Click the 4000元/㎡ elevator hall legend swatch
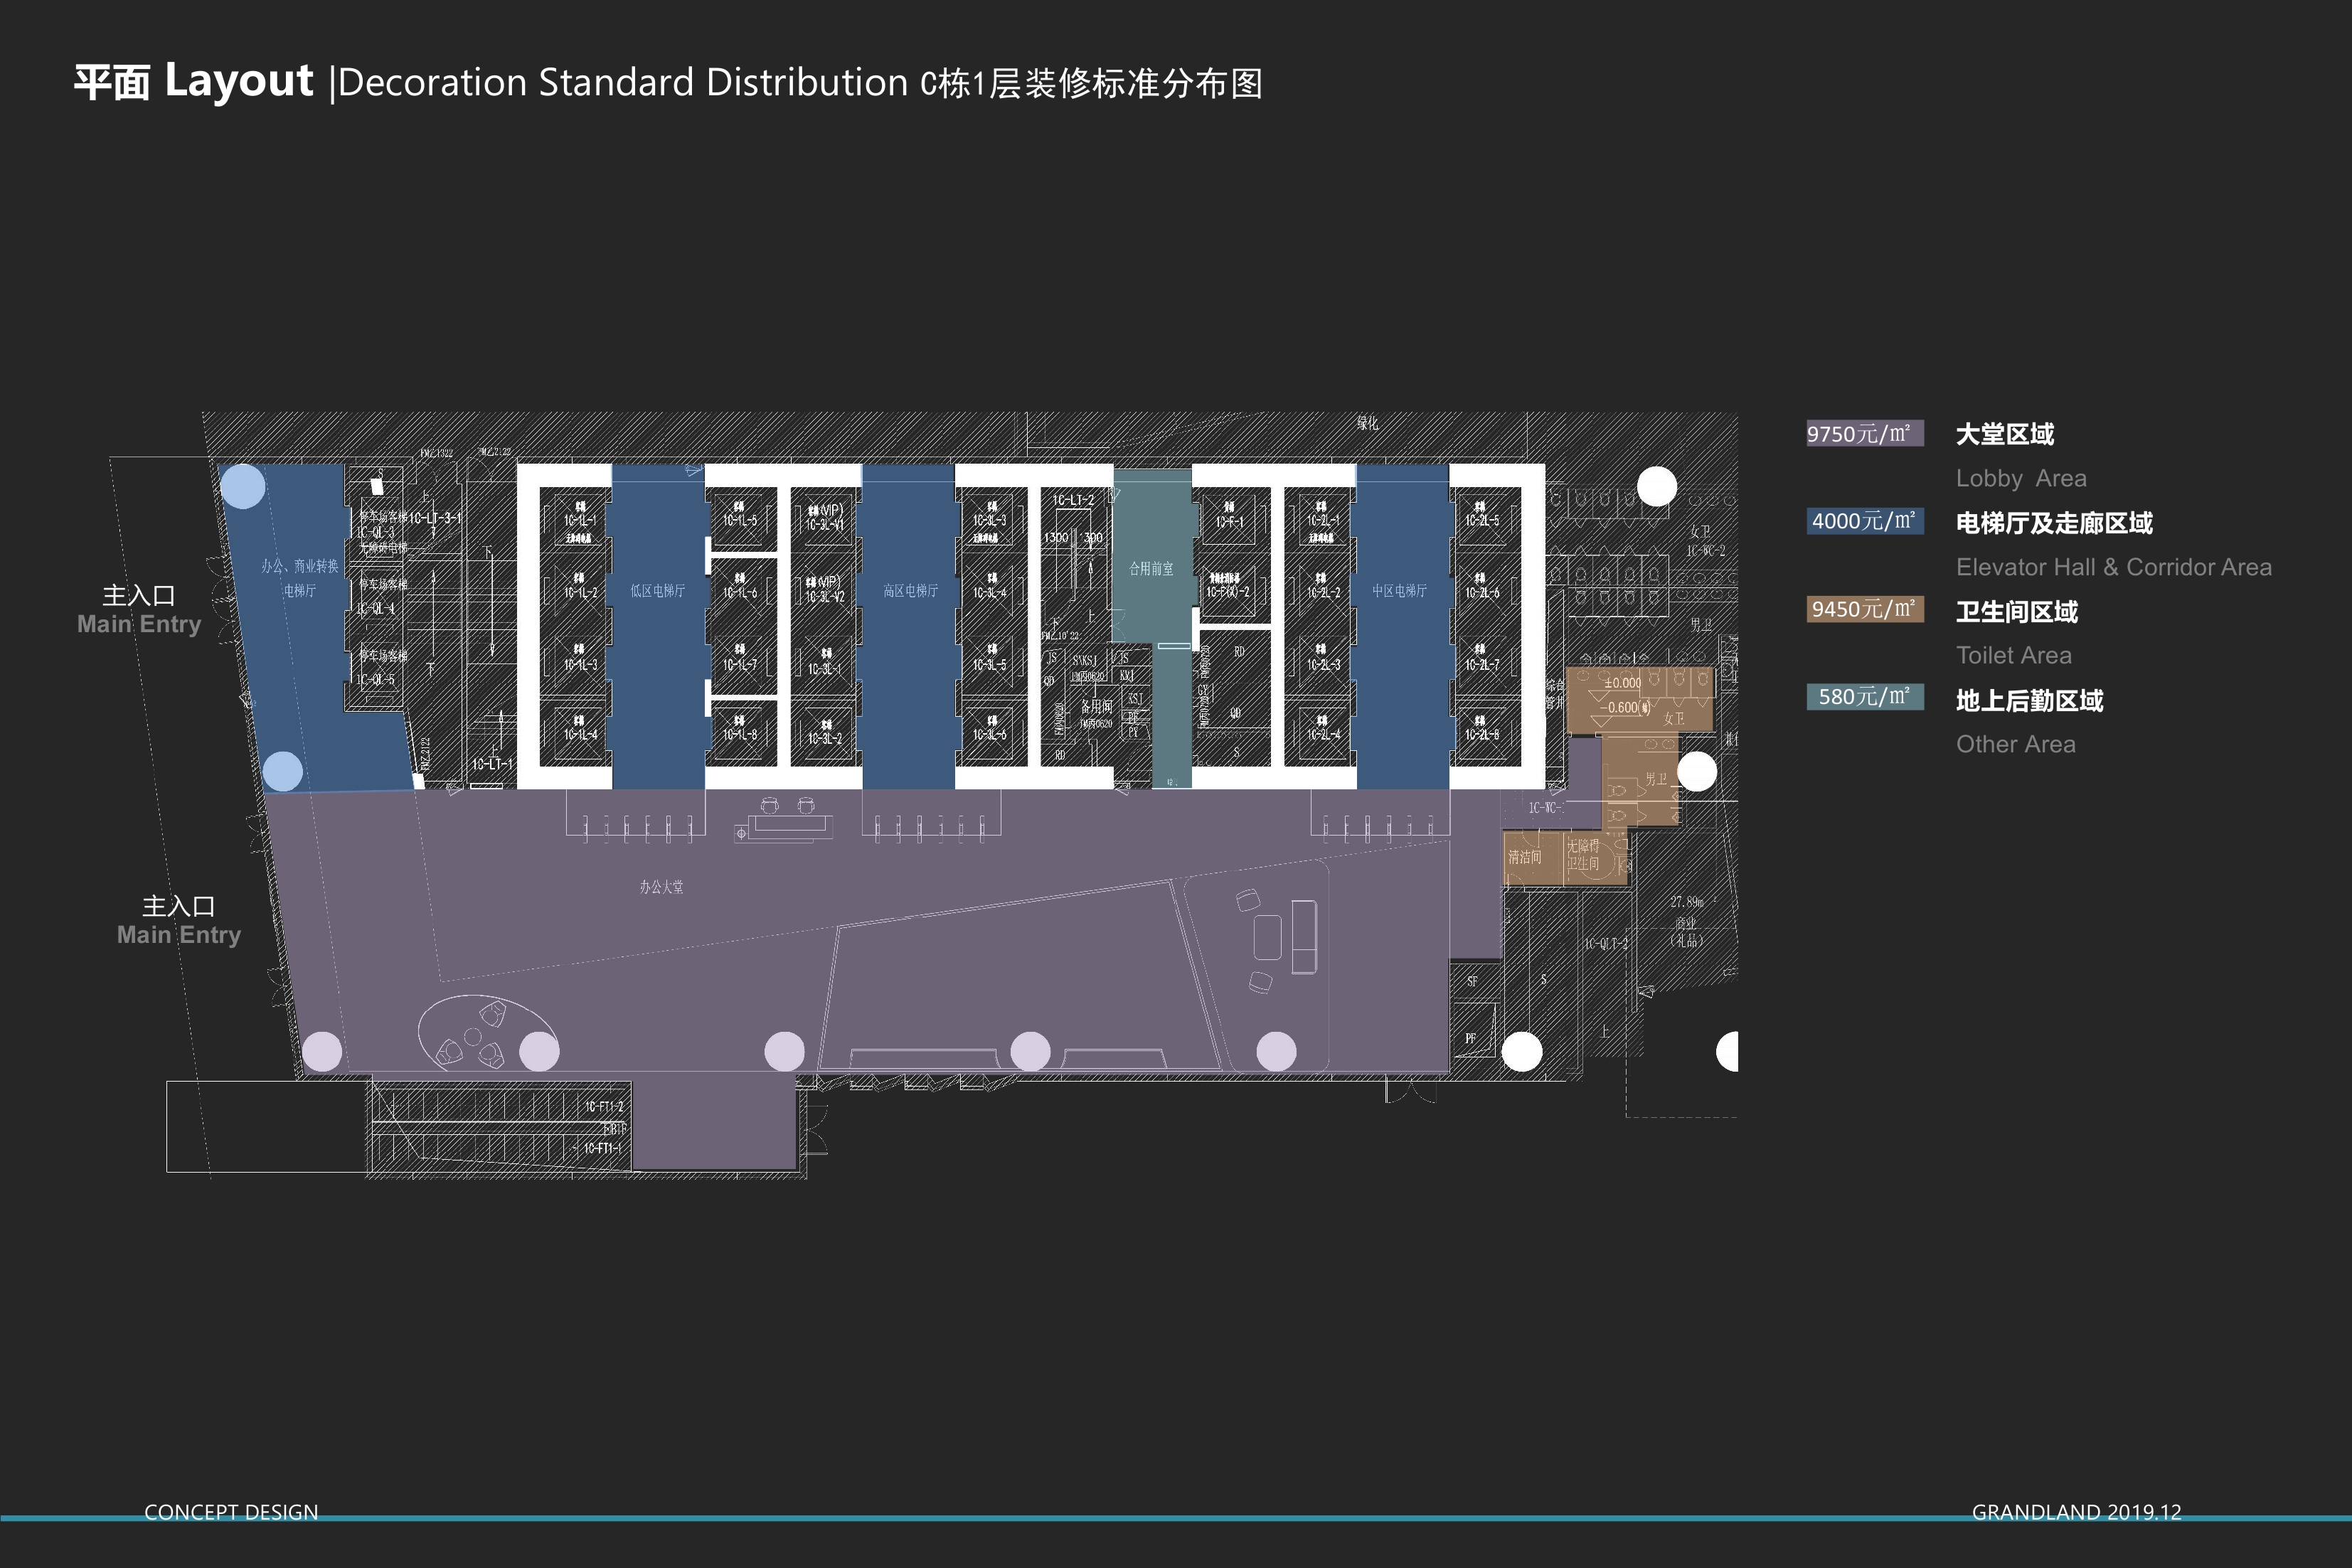 [x=1864, y=522]
